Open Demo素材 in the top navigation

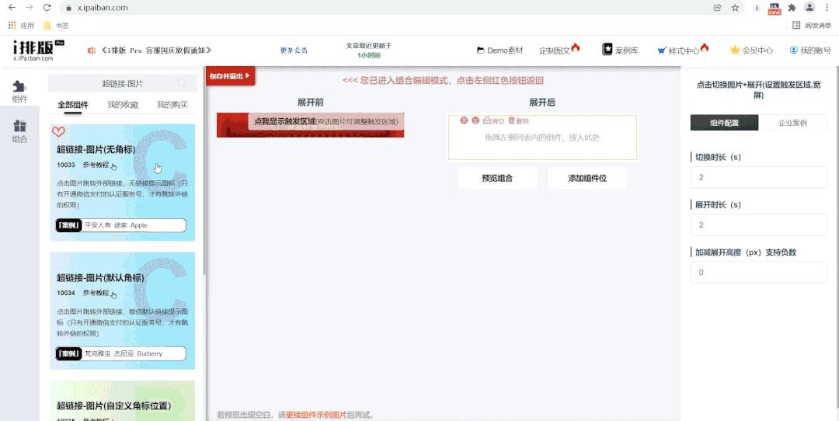coord(500,50)
